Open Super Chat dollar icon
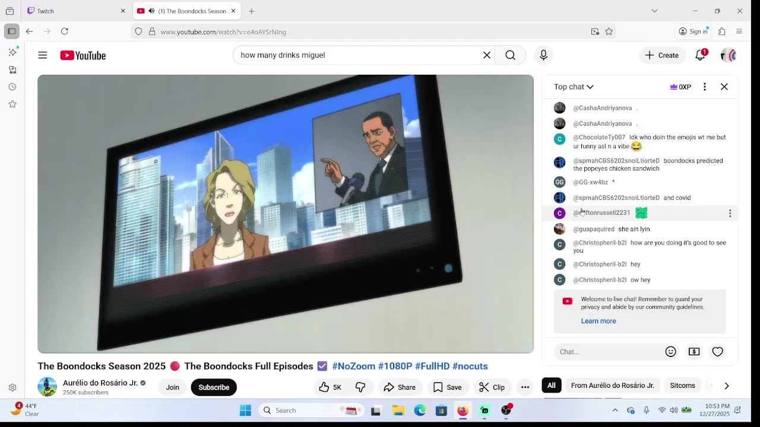760x427 pixels. (x=694, y=352)
